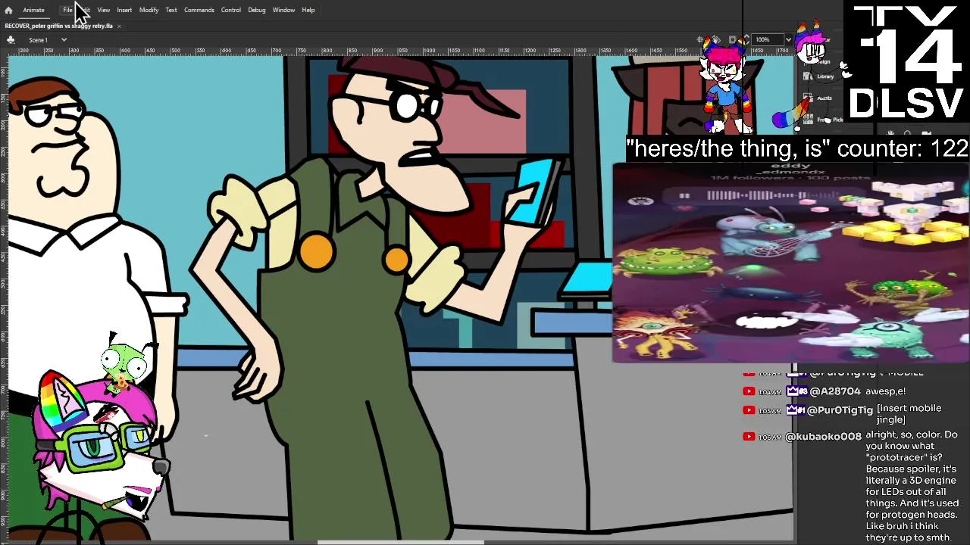The image size is (970, 545).
Task: Expand the Scene 1 dropdown arrow
Action: tap(64, 39)
